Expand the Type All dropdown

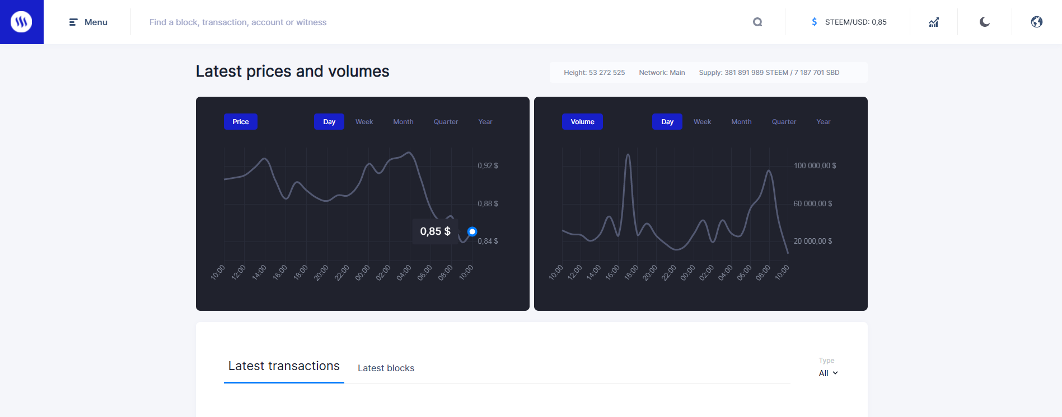click(x=828, y=373)
